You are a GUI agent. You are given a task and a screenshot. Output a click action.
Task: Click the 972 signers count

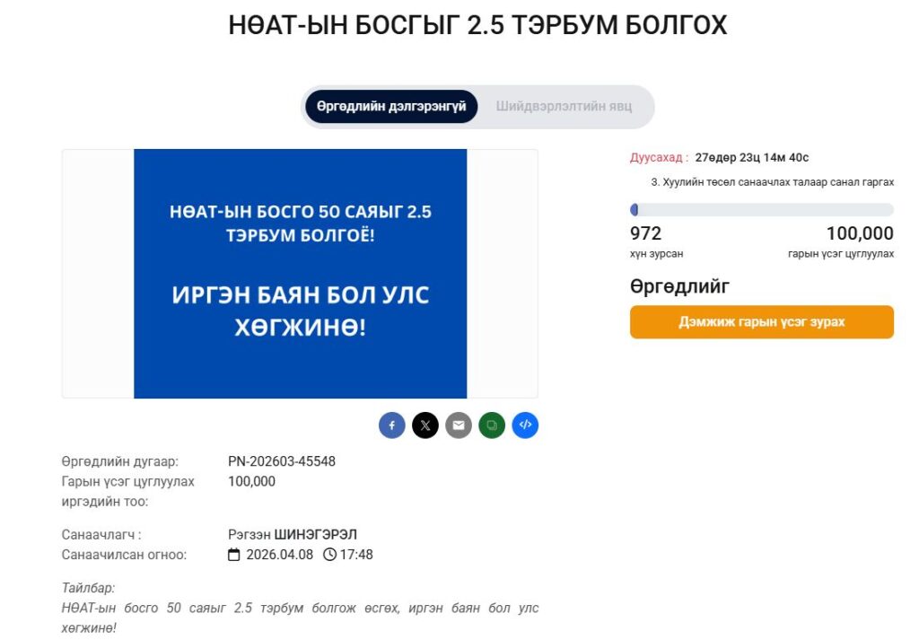(646, 234)
